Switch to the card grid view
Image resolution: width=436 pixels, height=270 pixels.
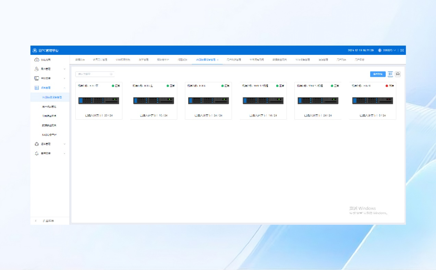click(x=390, y=74)
